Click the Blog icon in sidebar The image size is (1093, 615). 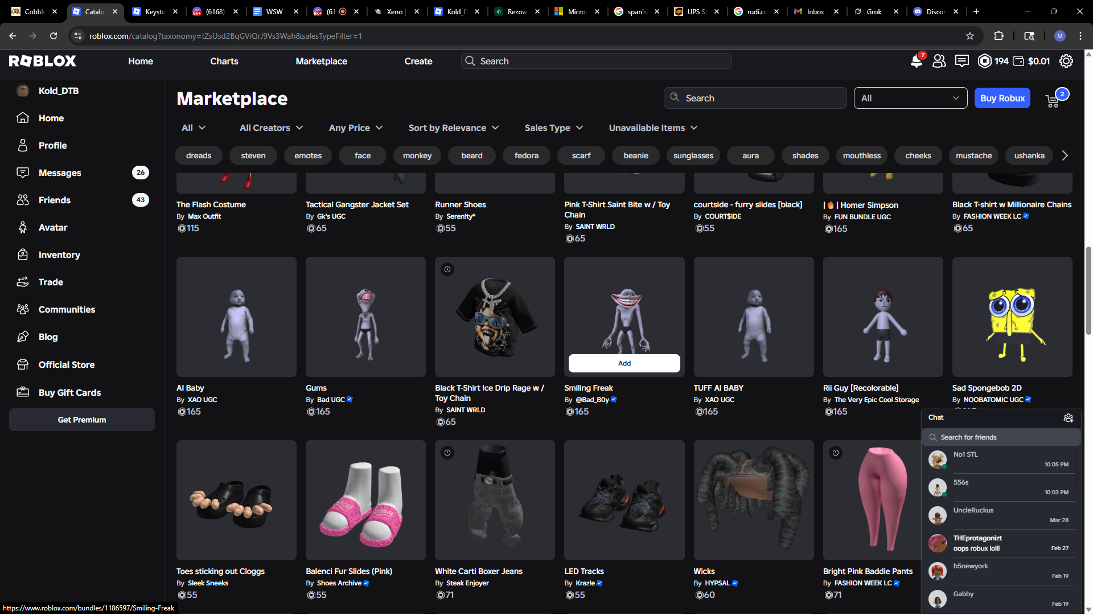pos(23,337)
